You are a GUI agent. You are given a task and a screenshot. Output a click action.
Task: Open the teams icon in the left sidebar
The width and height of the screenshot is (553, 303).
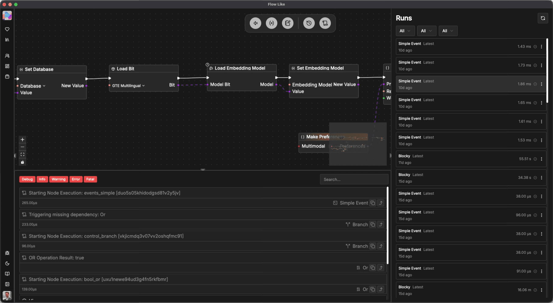pyautogui.click(x=7, y=56)
